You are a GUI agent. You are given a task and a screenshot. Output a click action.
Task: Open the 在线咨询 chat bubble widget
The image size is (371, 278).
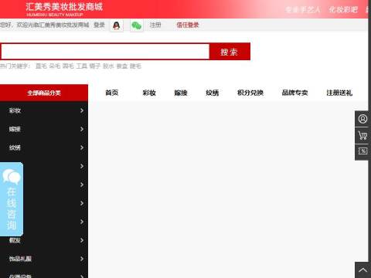(x=12, y=199)
